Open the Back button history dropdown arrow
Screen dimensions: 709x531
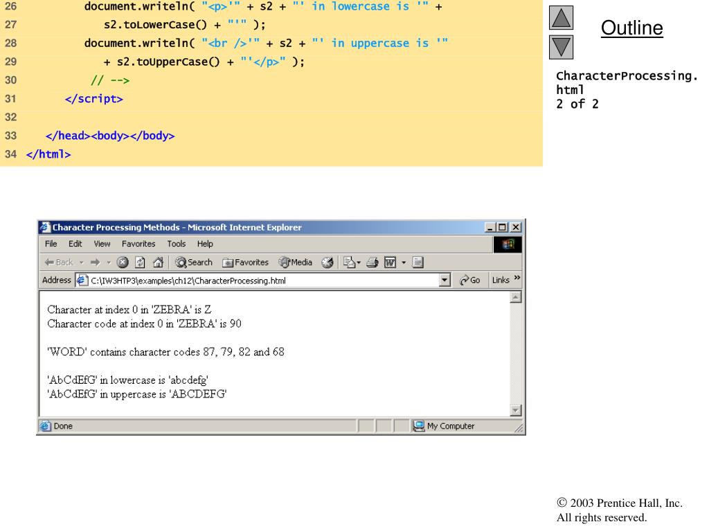[x=80, y=262]
